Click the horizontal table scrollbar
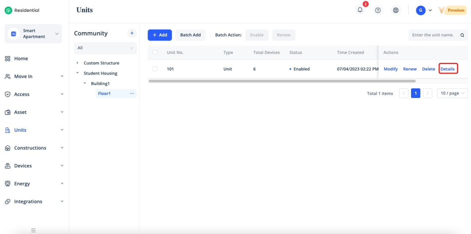Viewport: 471px width, 234px height. (x=282, y=81)
